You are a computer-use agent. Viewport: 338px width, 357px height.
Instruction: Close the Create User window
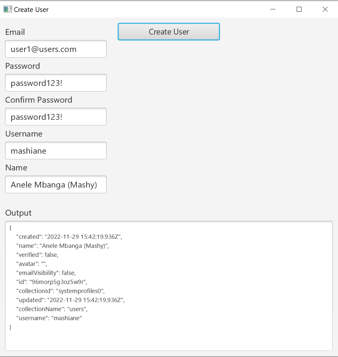tap(325, 9)
